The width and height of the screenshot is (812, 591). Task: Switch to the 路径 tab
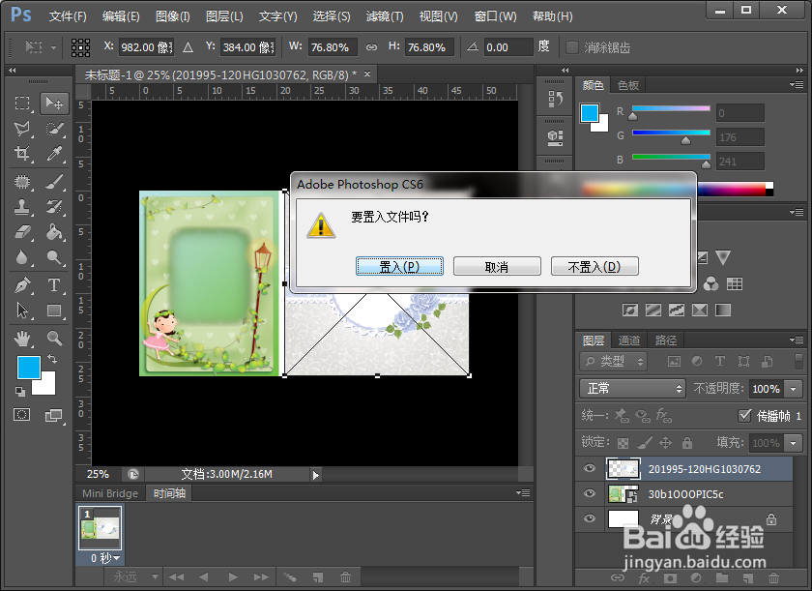665,340
